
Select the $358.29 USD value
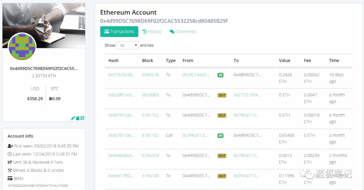pyautogui.click(x=35, y=99)
